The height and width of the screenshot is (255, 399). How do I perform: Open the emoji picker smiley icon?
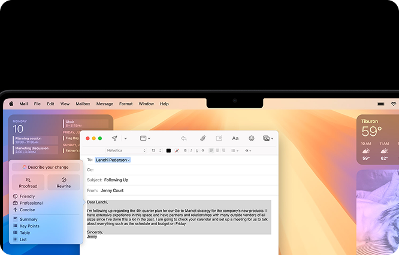click(252, 138)
